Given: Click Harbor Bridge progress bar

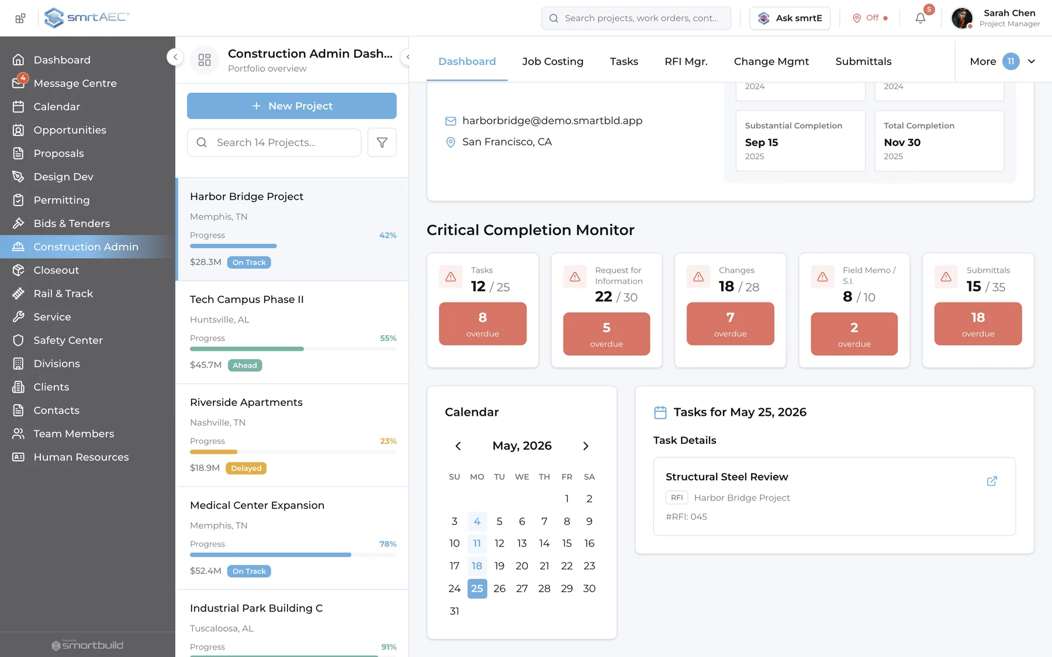Looking at the screenshot, I should point(293,246).
